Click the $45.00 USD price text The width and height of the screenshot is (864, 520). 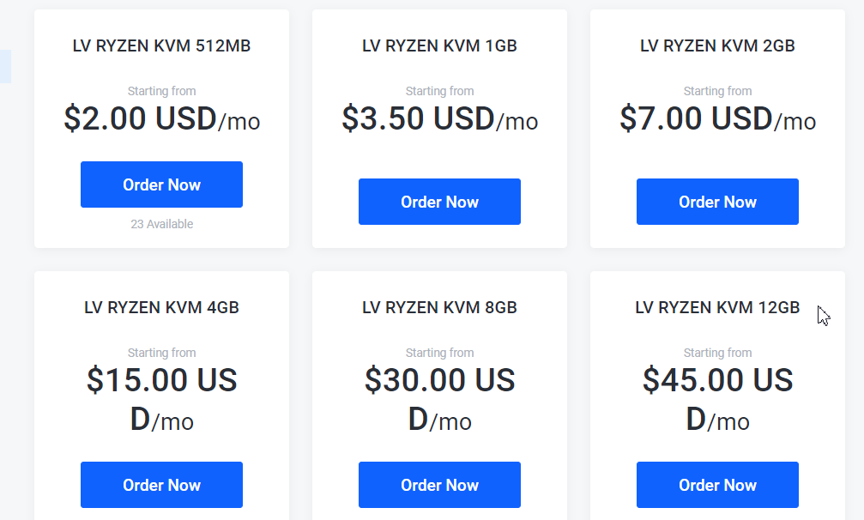pyautogui.click(x=717, y=399)
